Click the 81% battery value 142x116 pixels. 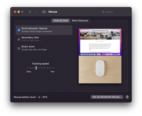45,97
